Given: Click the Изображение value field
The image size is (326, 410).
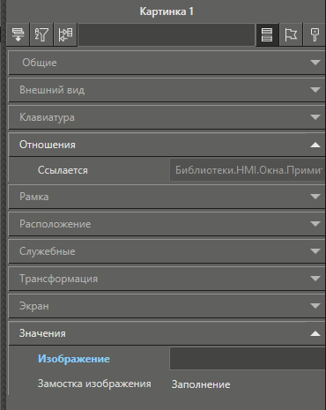Looking at the screenshot, I should (x=248, y=359).
